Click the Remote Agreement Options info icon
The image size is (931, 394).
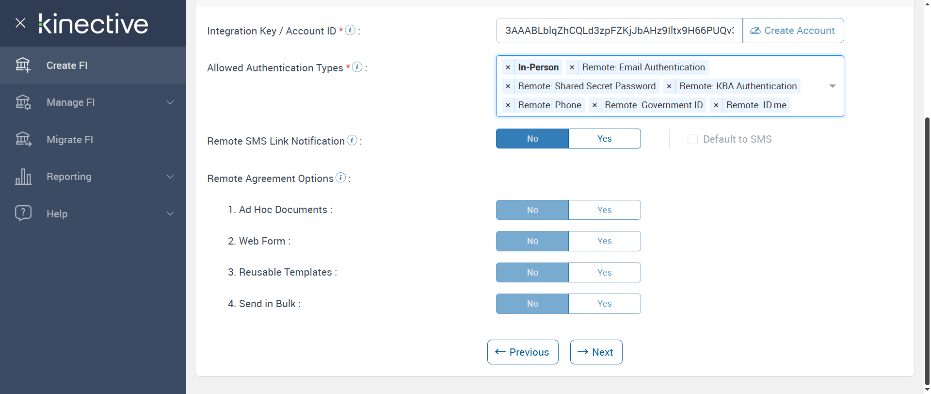pos(341,178)
